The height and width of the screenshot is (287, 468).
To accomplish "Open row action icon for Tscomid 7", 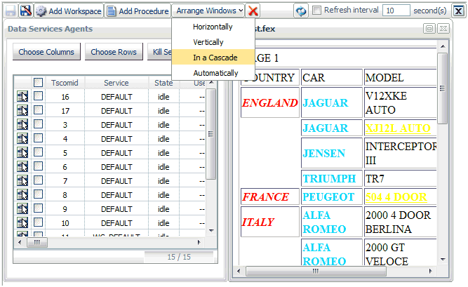I will (22, 180).
